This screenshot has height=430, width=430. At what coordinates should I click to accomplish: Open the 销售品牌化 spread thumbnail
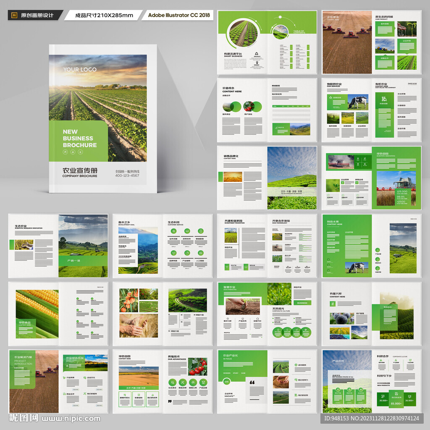(267, 178)
